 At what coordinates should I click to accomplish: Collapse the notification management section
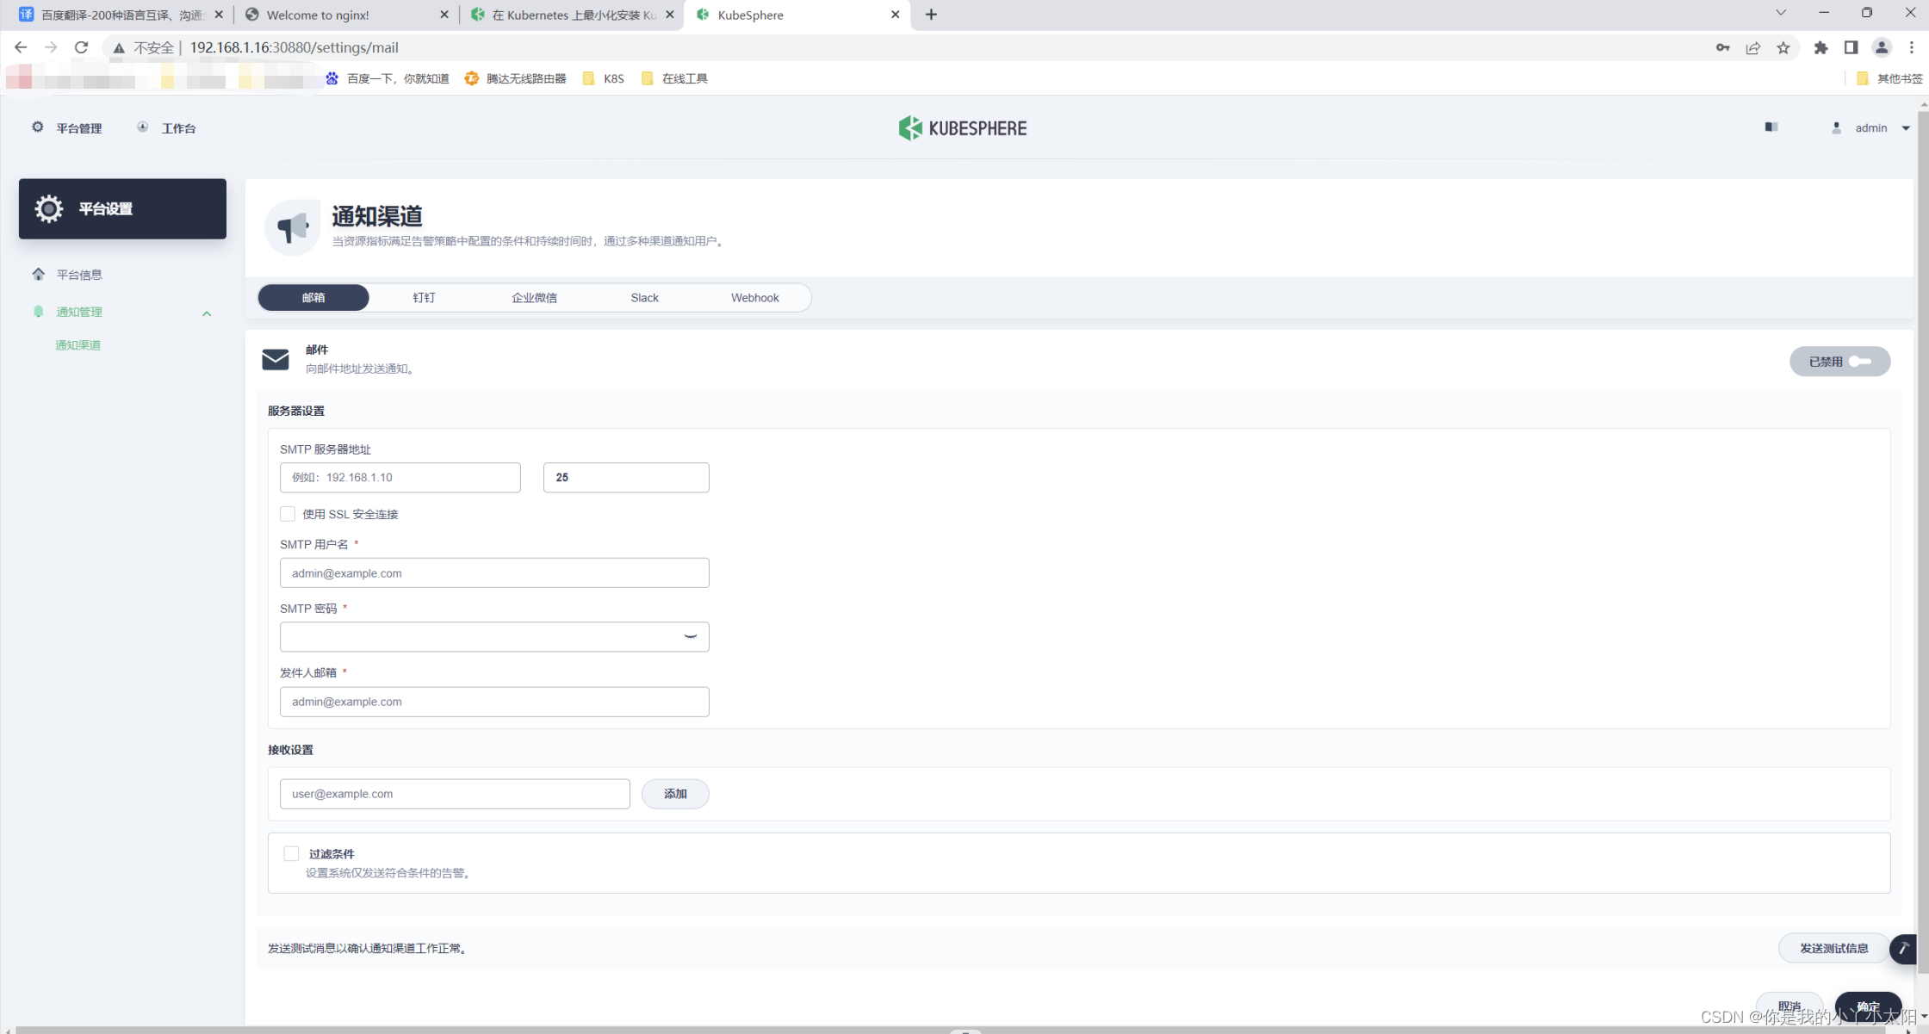pos(207,313)
